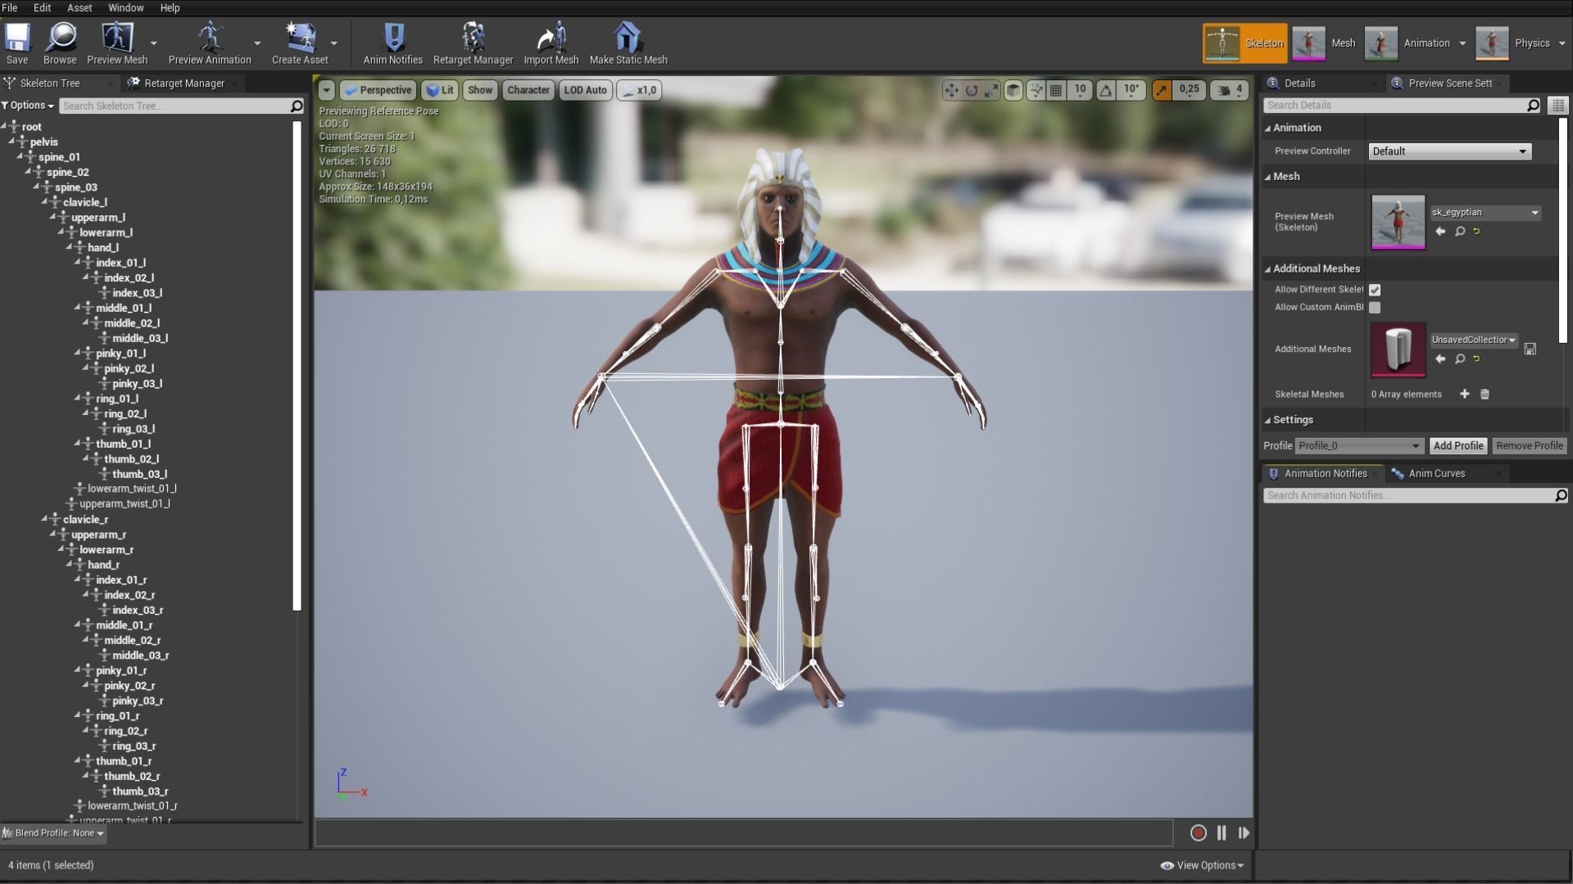Toggle grid snapping in viewport toolbar
Viewport: 1573px width, 884px height.
tap(1056, 90)
